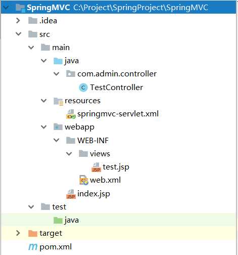Select the resources label
This screenshot has height=255, width=238.
click(82, 101)
